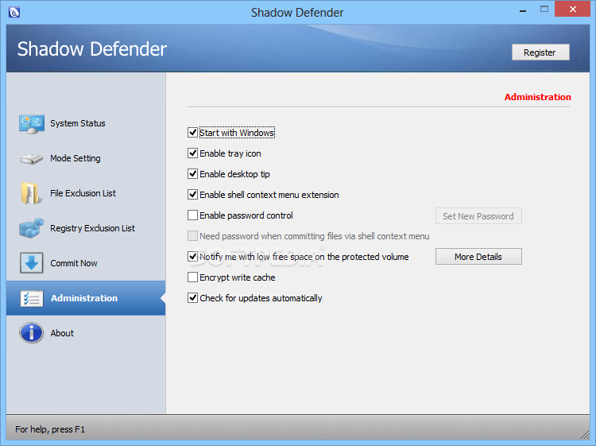This screenshot has height=446, width=596.
Task: Click the Set New Password button
Action: (x=478, y=216)
